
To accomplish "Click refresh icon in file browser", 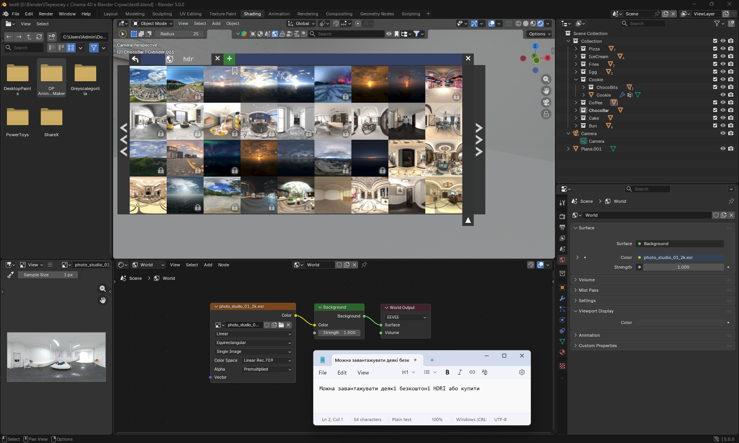I will pyautogui.click(x=39, y=37).
